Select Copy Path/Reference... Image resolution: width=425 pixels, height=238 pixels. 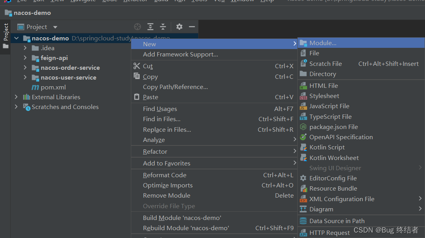214,87
